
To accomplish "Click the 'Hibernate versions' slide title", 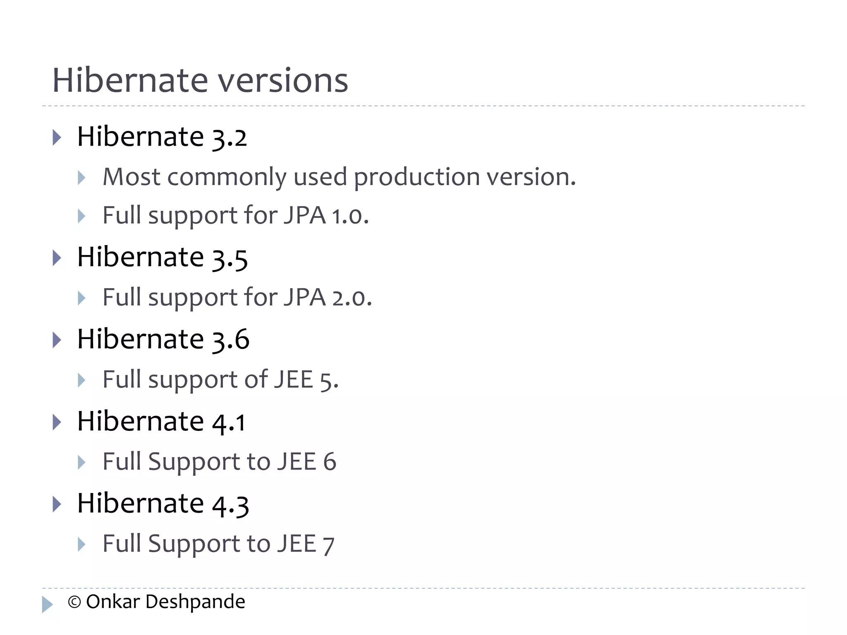I will 200,80.
